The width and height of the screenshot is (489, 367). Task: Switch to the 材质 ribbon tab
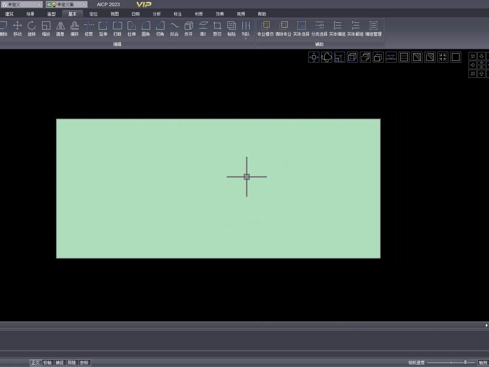199,14
